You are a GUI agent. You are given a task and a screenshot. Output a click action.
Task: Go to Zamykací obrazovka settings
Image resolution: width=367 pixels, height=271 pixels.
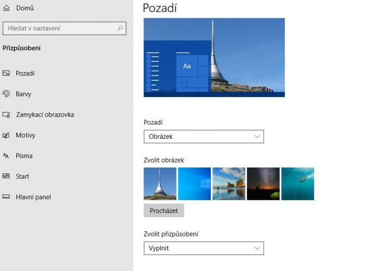(x=45, y=114)
